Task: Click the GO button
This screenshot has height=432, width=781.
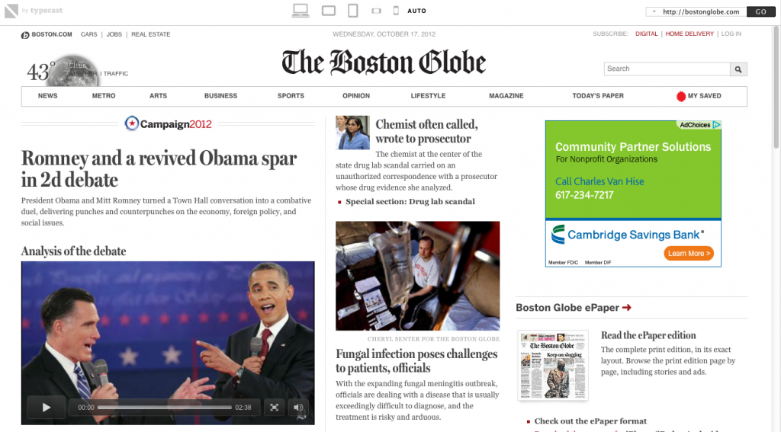Action: [x=760, y=11]
